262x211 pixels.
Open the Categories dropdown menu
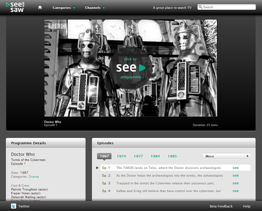[x=64, y=8]
